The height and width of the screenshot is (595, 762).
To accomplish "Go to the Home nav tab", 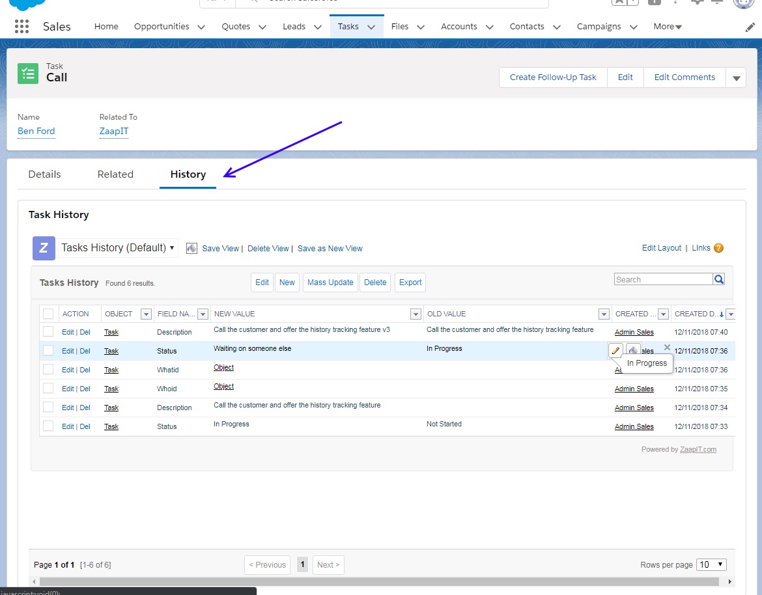I will (106, 26).
